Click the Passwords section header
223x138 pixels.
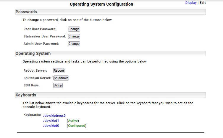click(26, 12)
